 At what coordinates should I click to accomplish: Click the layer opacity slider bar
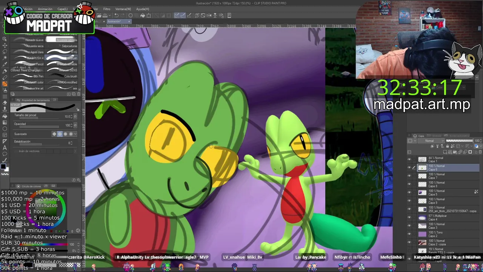[x=459, y=141]
